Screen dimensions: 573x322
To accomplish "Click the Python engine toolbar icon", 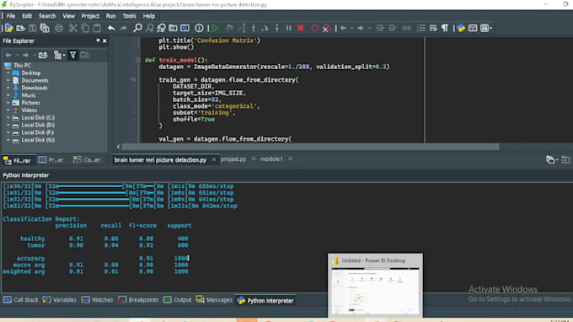I will click(x=461, y=28).
